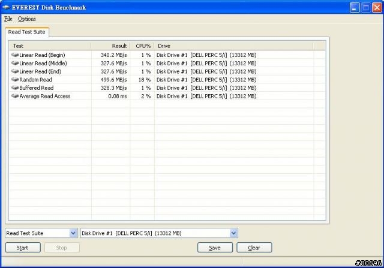The image size is (384, 268).
Task: Click the 2 % CPU value
Action: coord(146,96)
